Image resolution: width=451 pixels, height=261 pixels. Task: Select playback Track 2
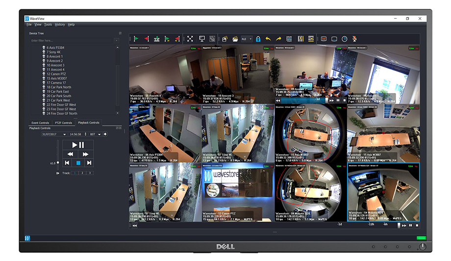click(x=82, y=173)
